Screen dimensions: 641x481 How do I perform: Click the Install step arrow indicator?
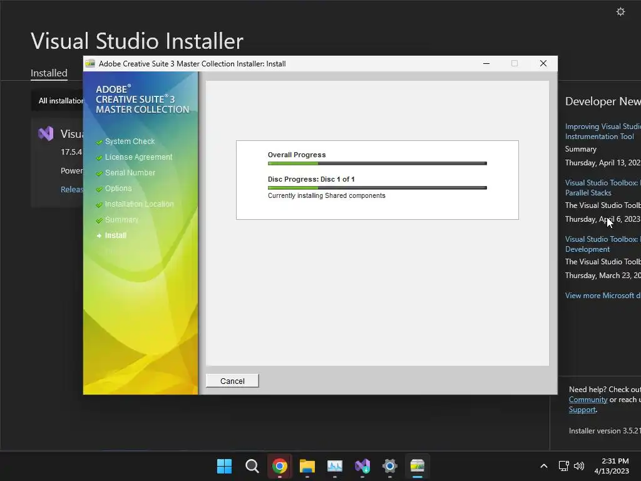tap(99, 235)
